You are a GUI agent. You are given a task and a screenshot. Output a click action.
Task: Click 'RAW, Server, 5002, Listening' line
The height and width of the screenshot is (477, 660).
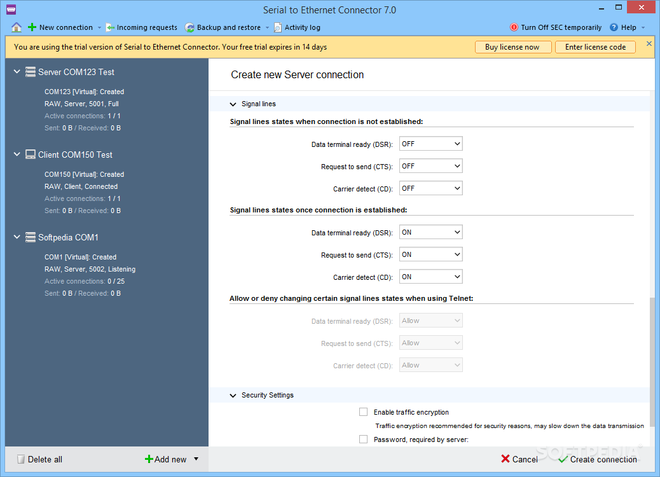pos(90,269)
